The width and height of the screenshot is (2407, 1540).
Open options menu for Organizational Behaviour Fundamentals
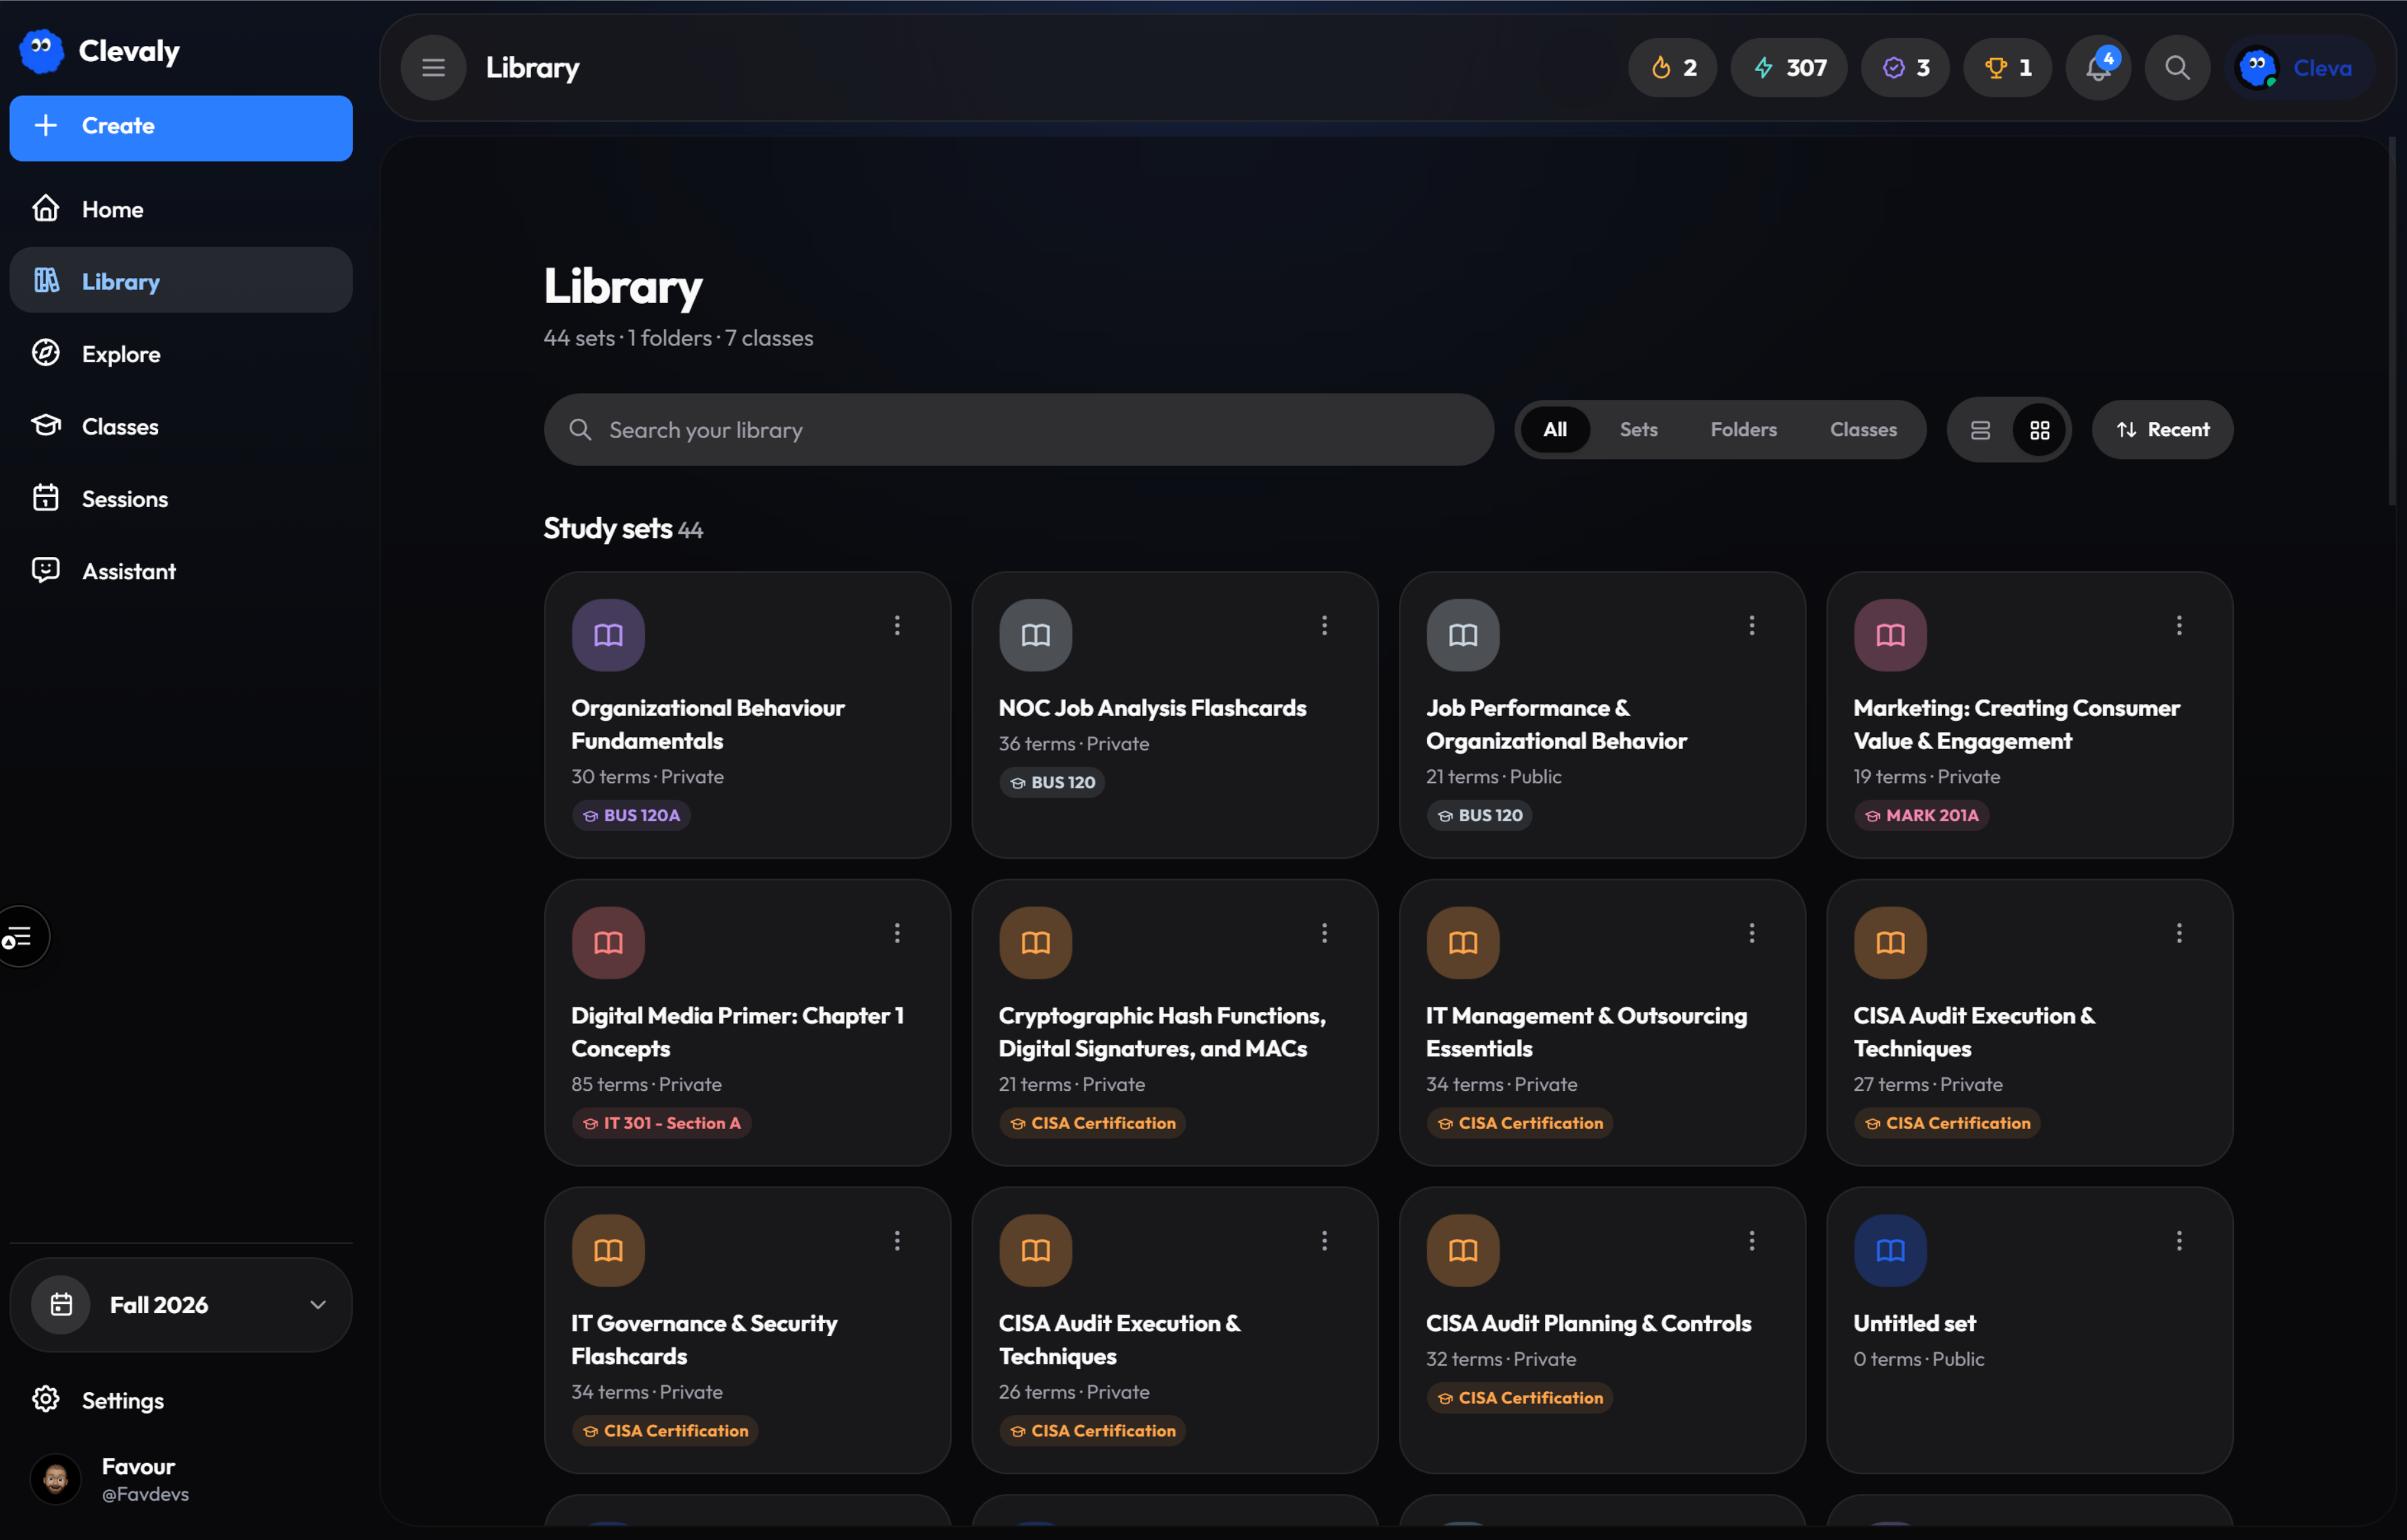pos(896,626)
